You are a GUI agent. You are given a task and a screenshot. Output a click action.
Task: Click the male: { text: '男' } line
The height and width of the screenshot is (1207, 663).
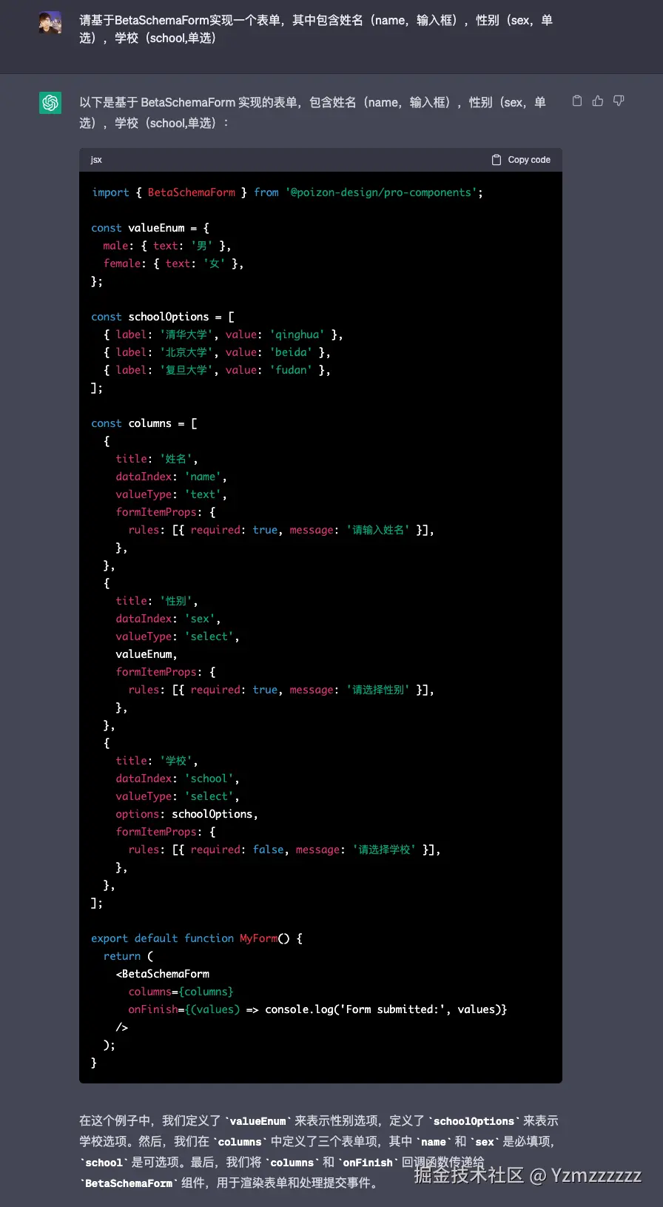coord(166,246)
